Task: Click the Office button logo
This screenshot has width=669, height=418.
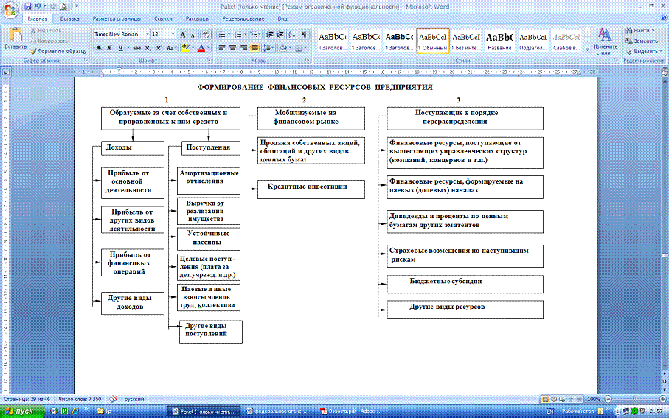Action: [10, 9]
